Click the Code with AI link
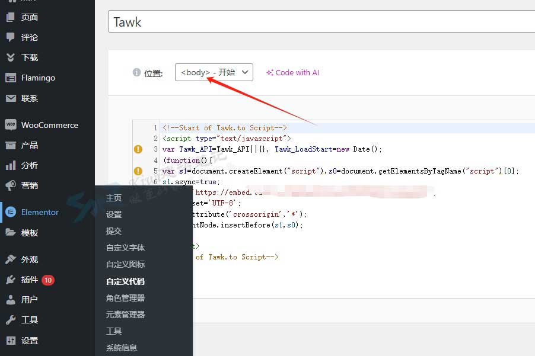The height and width of the screenshot is (356, 535). tap(293, 73)
